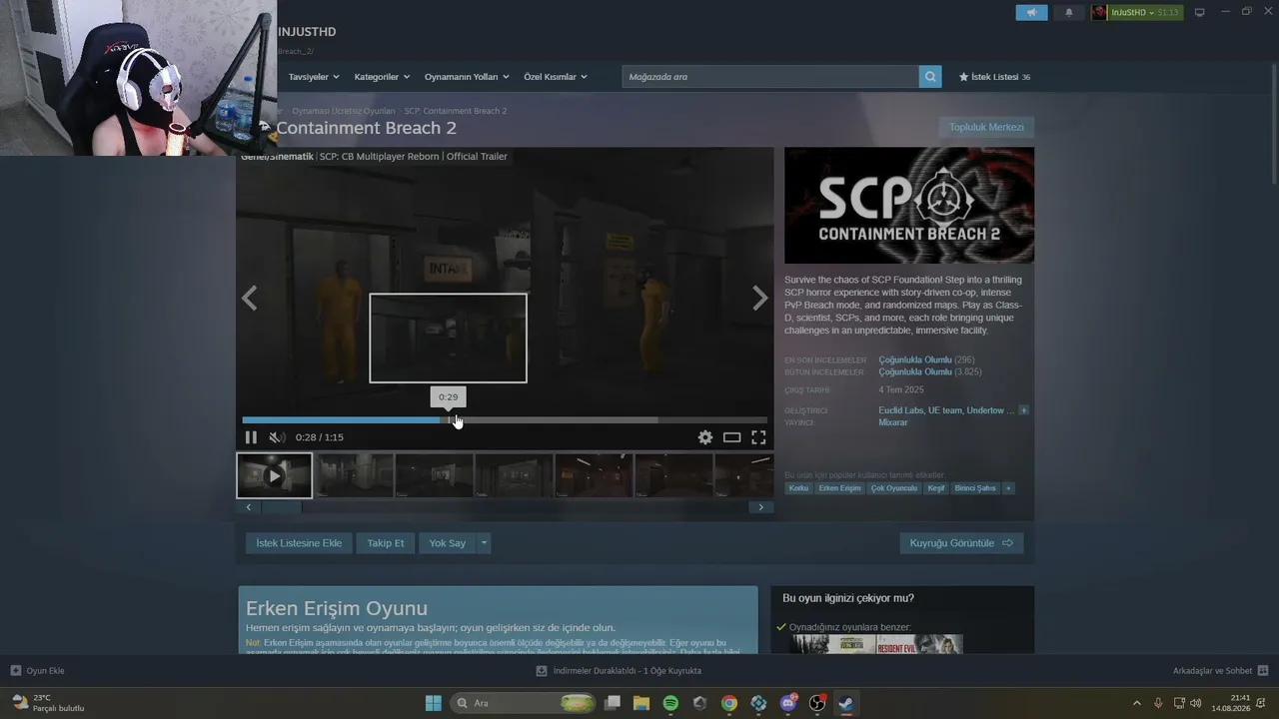
Task: Click Kuyruğu Görüntüle button
Action: point(961,543)
